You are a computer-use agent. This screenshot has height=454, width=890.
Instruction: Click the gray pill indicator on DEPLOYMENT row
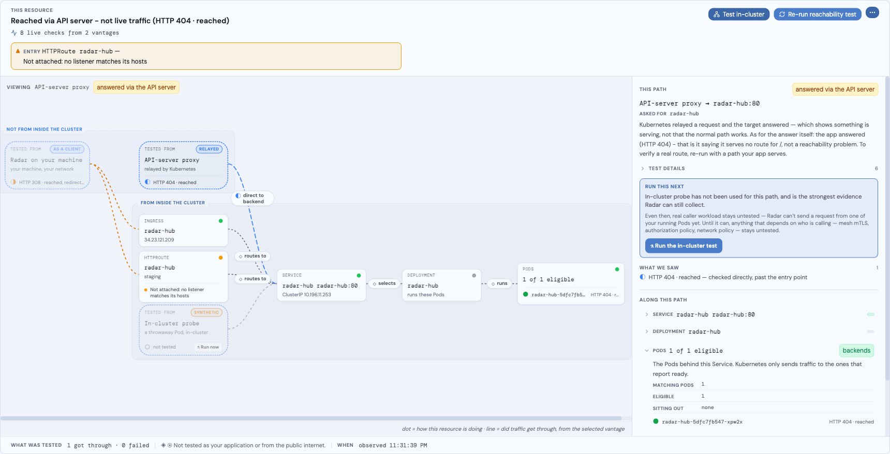[870, 331]
